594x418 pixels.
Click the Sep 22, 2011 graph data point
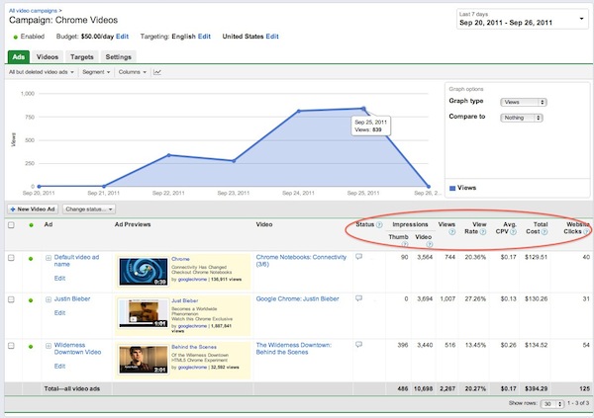tap(168, 155)
